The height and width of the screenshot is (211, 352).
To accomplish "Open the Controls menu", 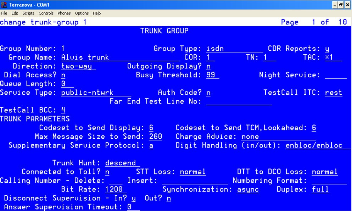I will coord(46,13).
